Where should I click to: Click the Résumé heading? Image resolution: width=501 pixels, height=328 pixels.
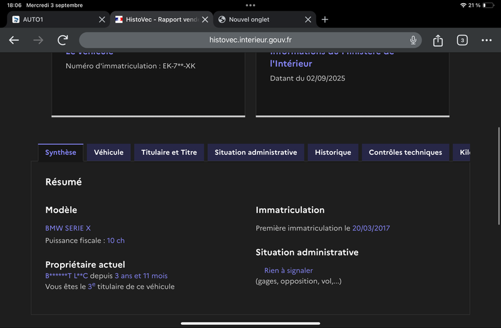pyautogui.click(x=64, y=182)
